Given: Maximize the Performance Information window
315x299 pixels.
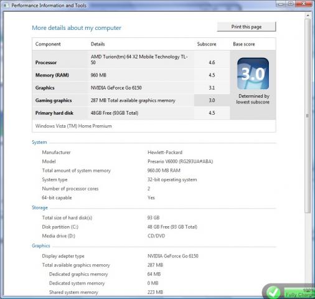Looking at the screenshot, I should pos(291,4).
